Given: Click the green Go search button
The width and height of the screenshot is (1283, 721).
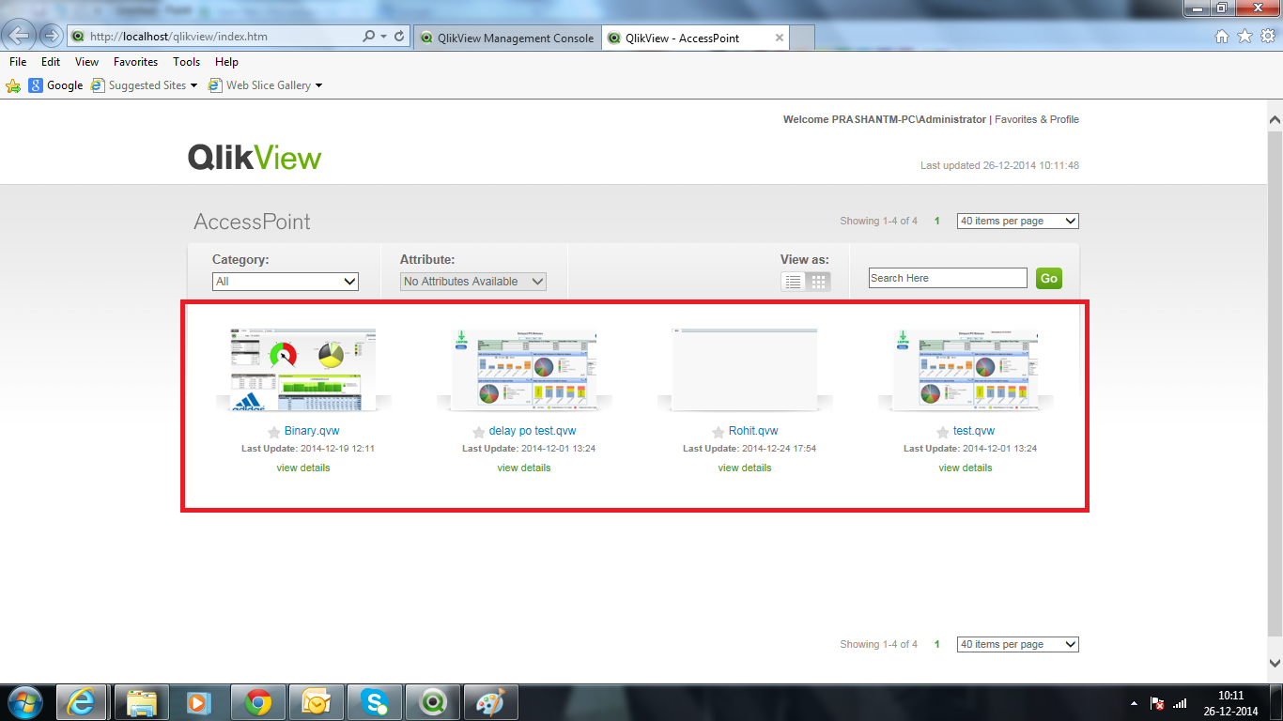Looking at the screenshot, I should pyautogui.click(x=1049, y=278).
